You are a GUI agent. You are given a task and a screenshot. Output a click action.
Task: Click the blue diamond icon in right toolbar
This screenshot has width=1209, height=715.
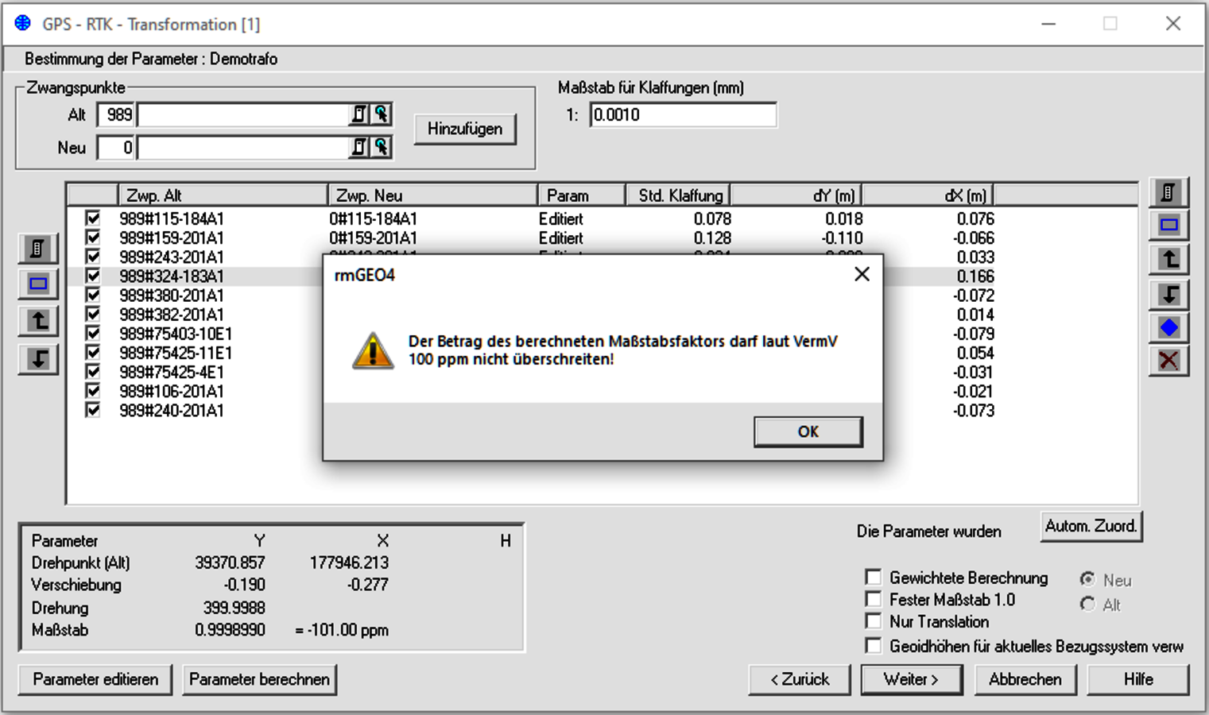pos(1168,327)
